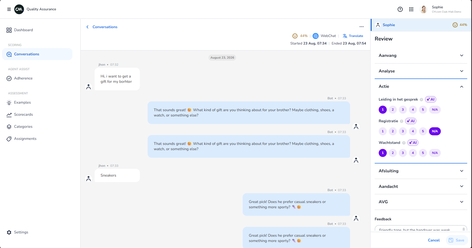Click Sophie's profile avatar

[x=423, y=9]
